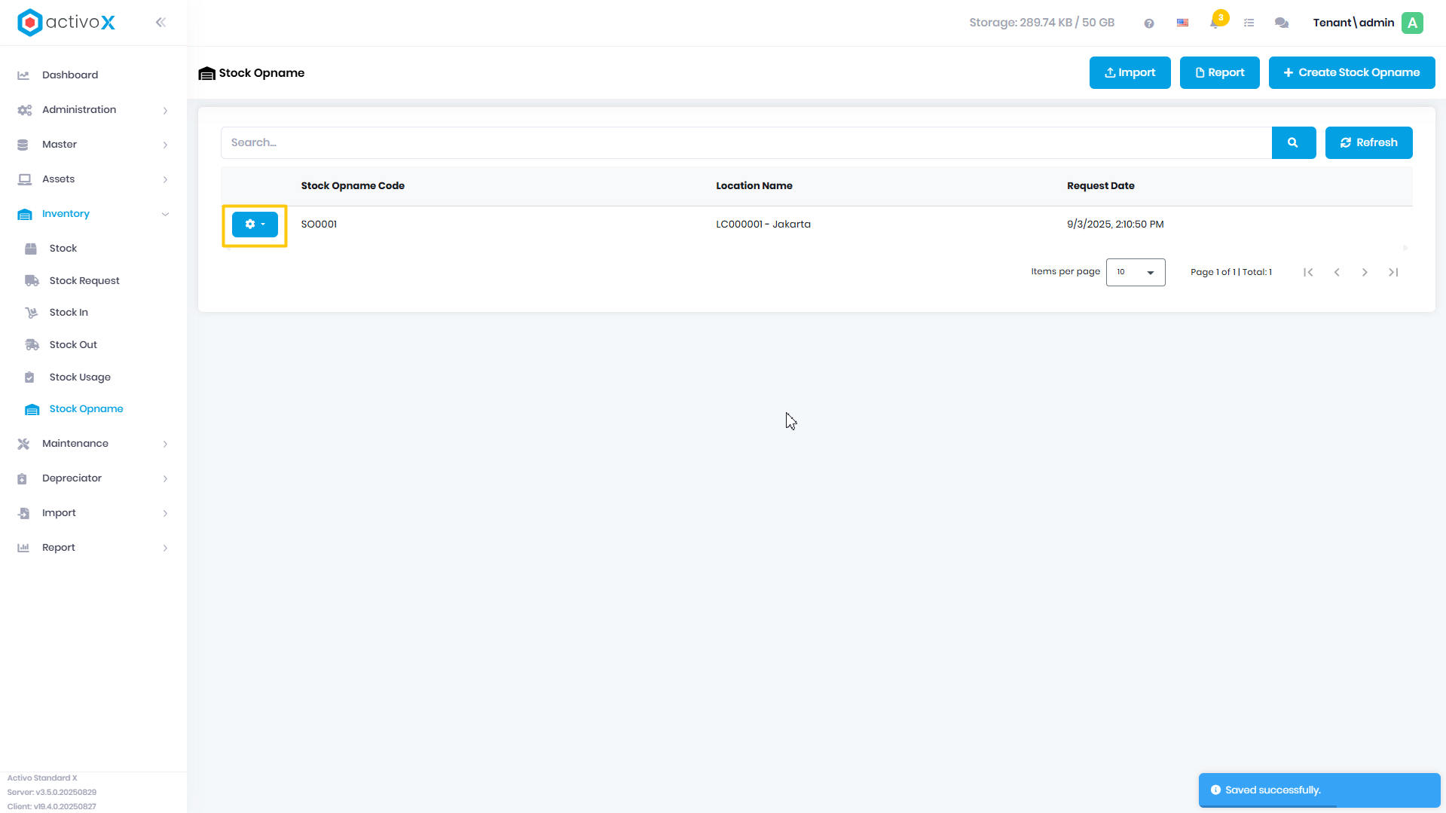
Task: Click the Stock In trolley icon
Action: [32, 313]
